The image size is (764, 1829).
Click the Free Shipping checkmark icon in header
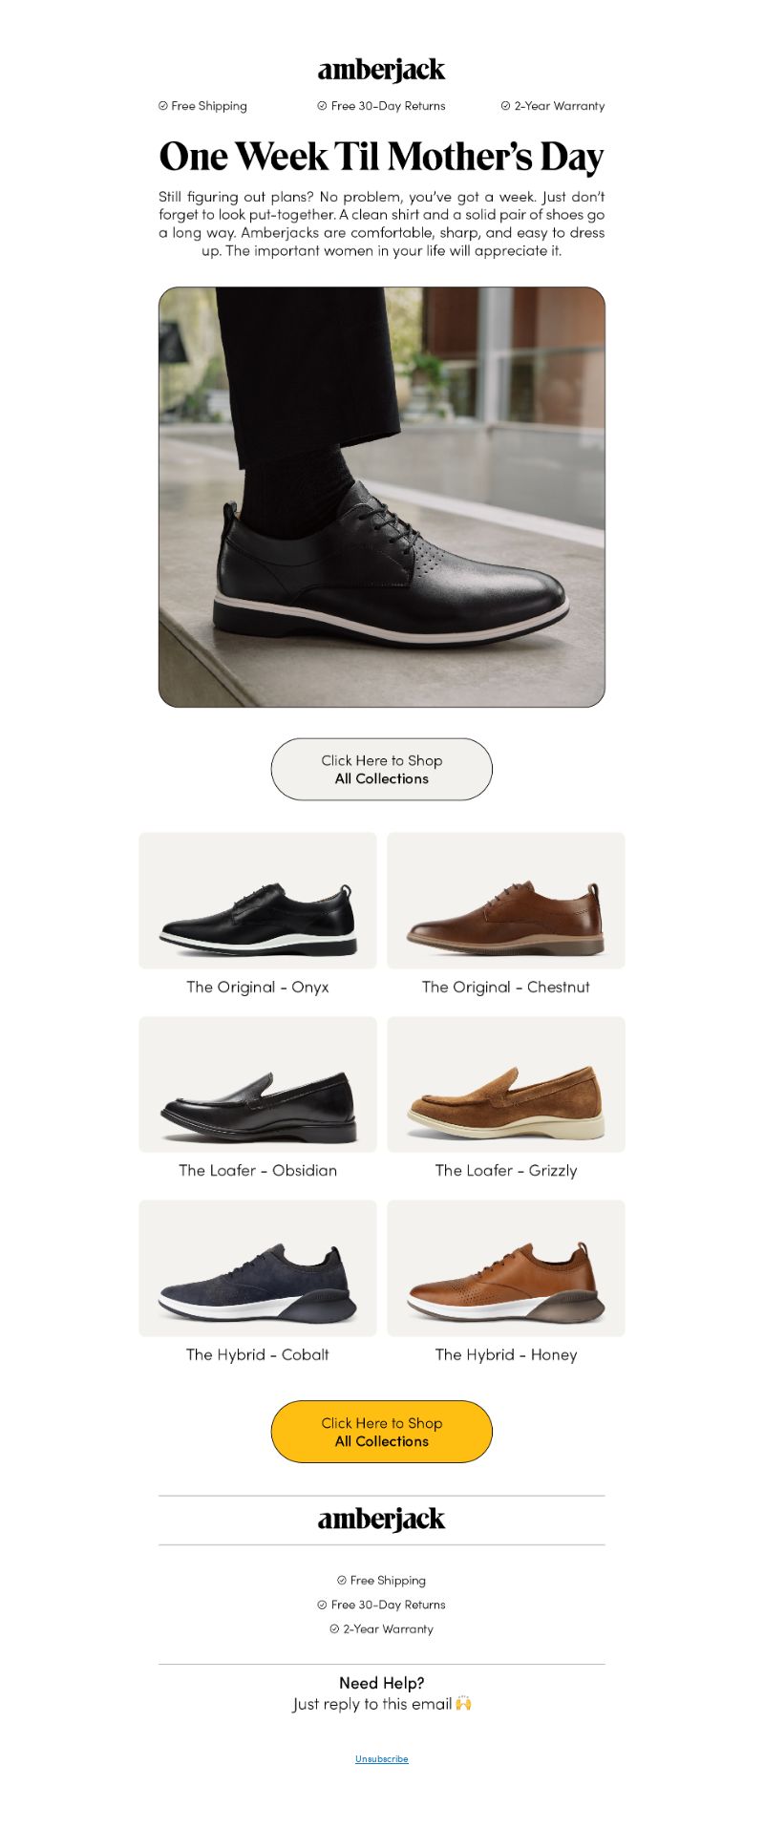click(162, 106)
